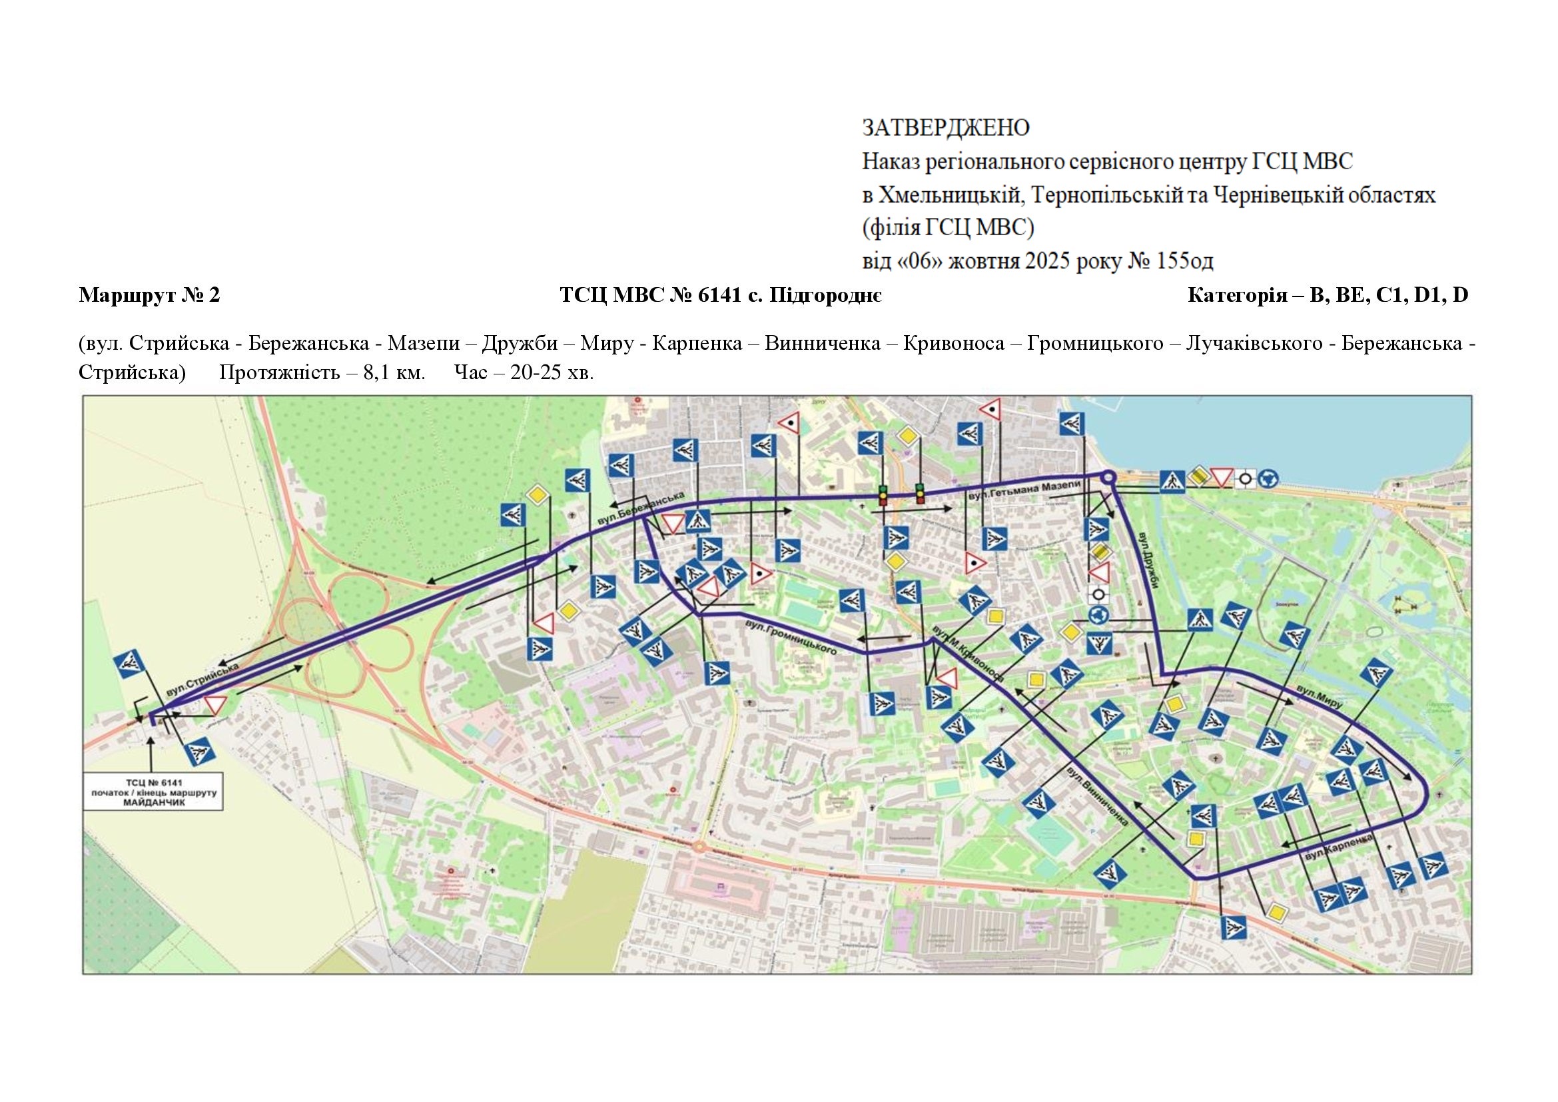Click the вул.Карпенка street label
The height and width of the screenshot is (1102, 1558).
[1339, 847]
